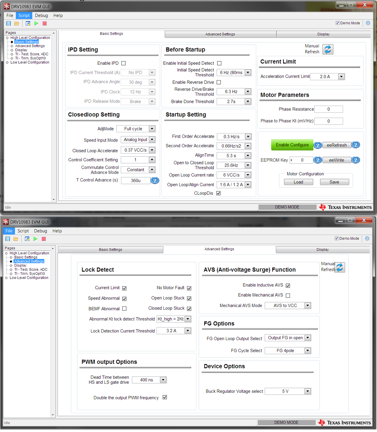Viewport: 377px width, 432px height.
Task: Click the Motor Configuration Load button
Action: coord(299,182)
